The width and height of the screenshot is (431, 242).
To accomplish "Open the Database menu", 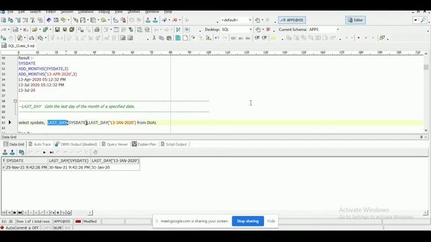I will (86, 12).
